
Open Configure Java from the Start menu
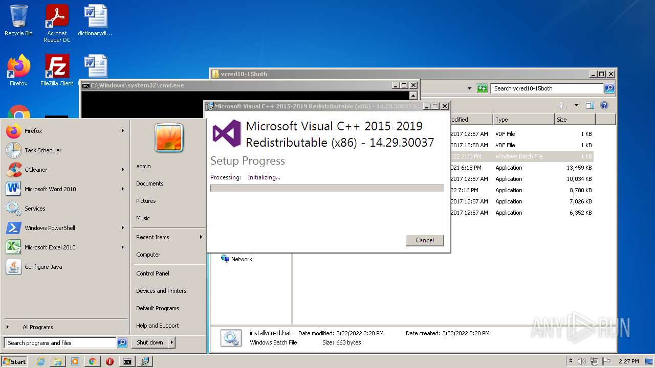(64, 267)
